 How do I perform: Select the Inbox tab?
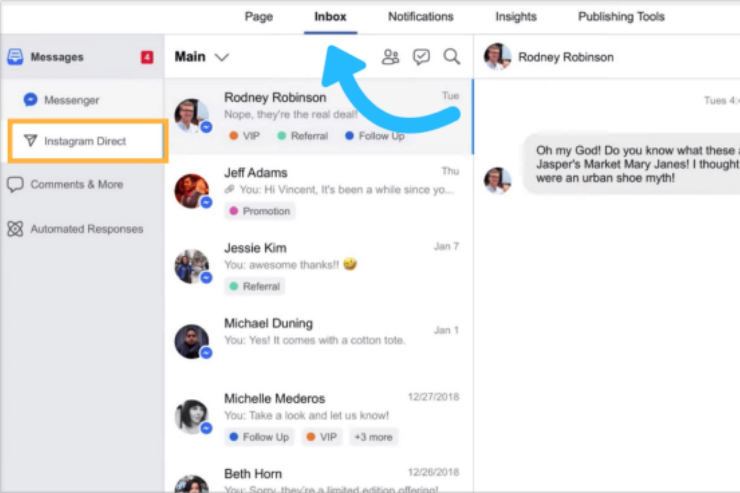coord(330,17)
